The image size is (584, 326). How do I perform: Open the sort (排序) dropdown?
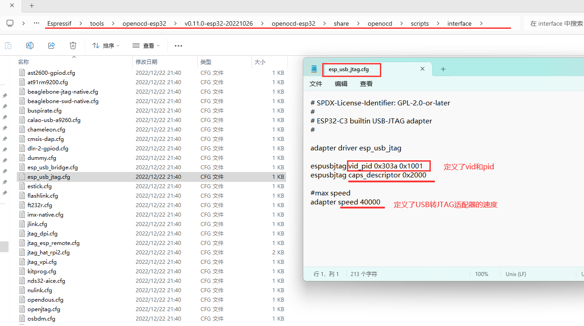click(x=106, y=45)
